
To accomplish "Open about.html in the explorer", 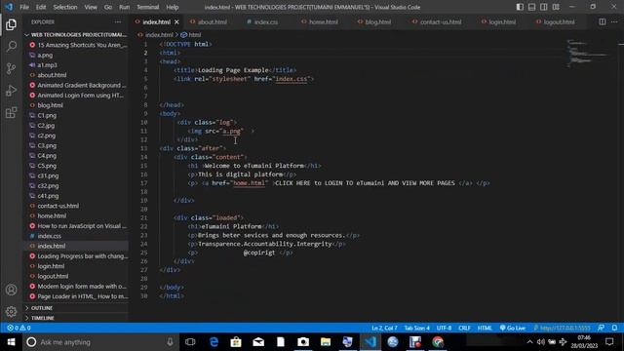I will coord(52,75).
